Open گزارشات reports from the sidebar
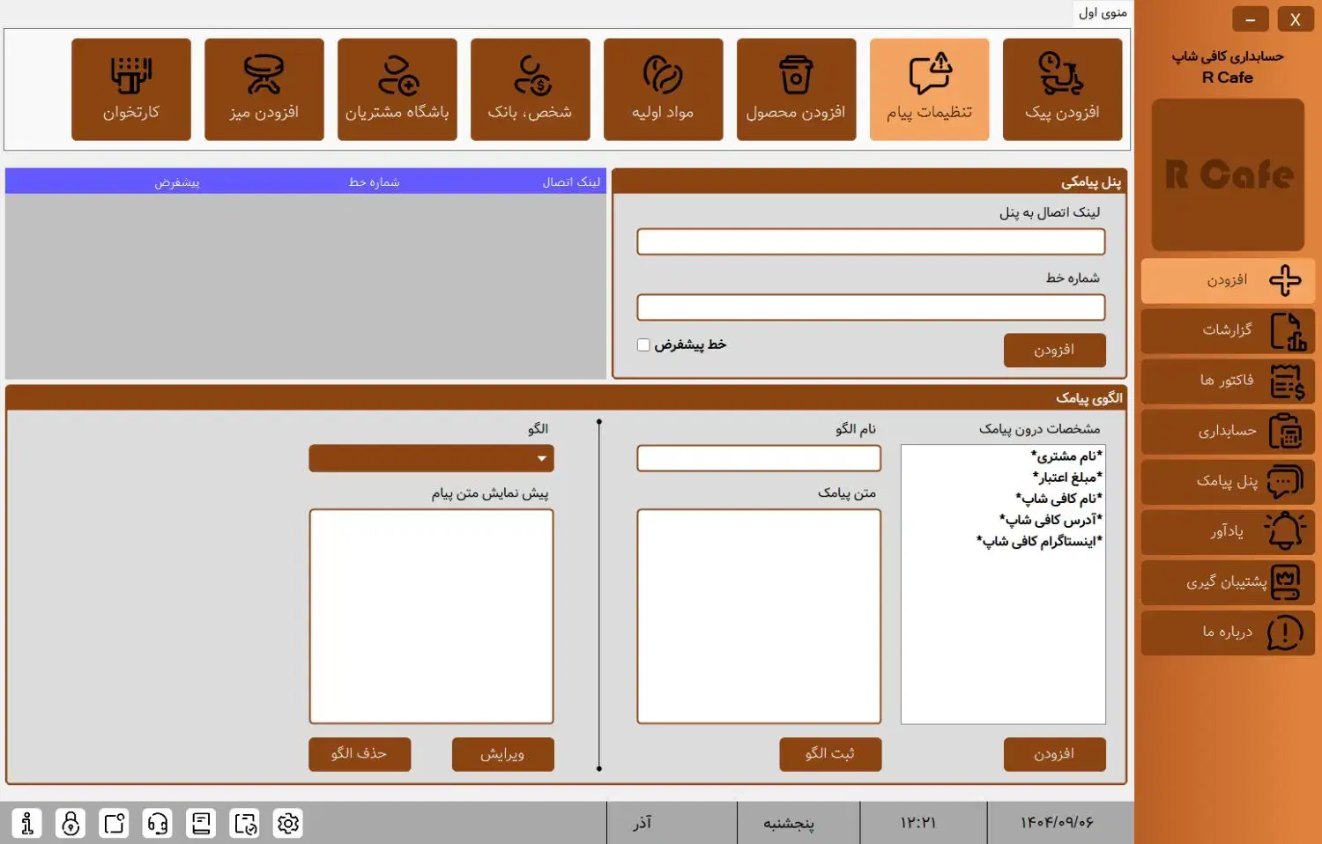Screen dimensions: 1322x844 tap(1227, 330)
